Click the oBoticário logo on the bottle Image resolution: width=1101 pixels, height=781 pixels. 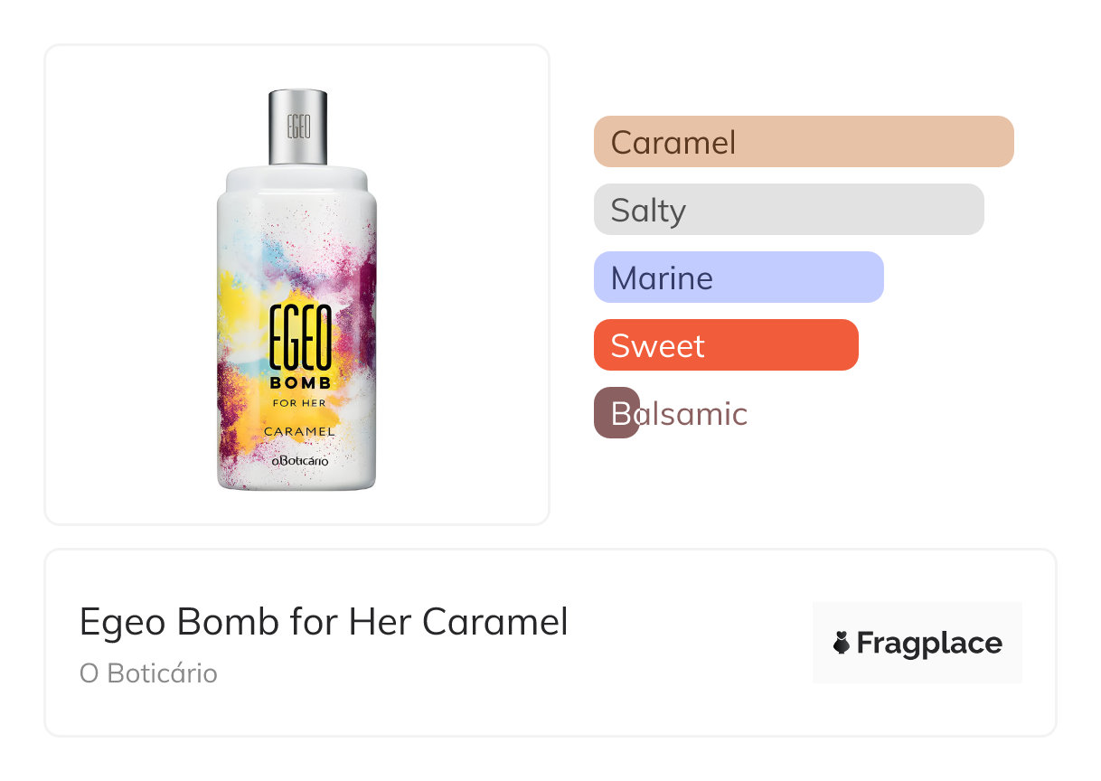[x=300, y=460]
